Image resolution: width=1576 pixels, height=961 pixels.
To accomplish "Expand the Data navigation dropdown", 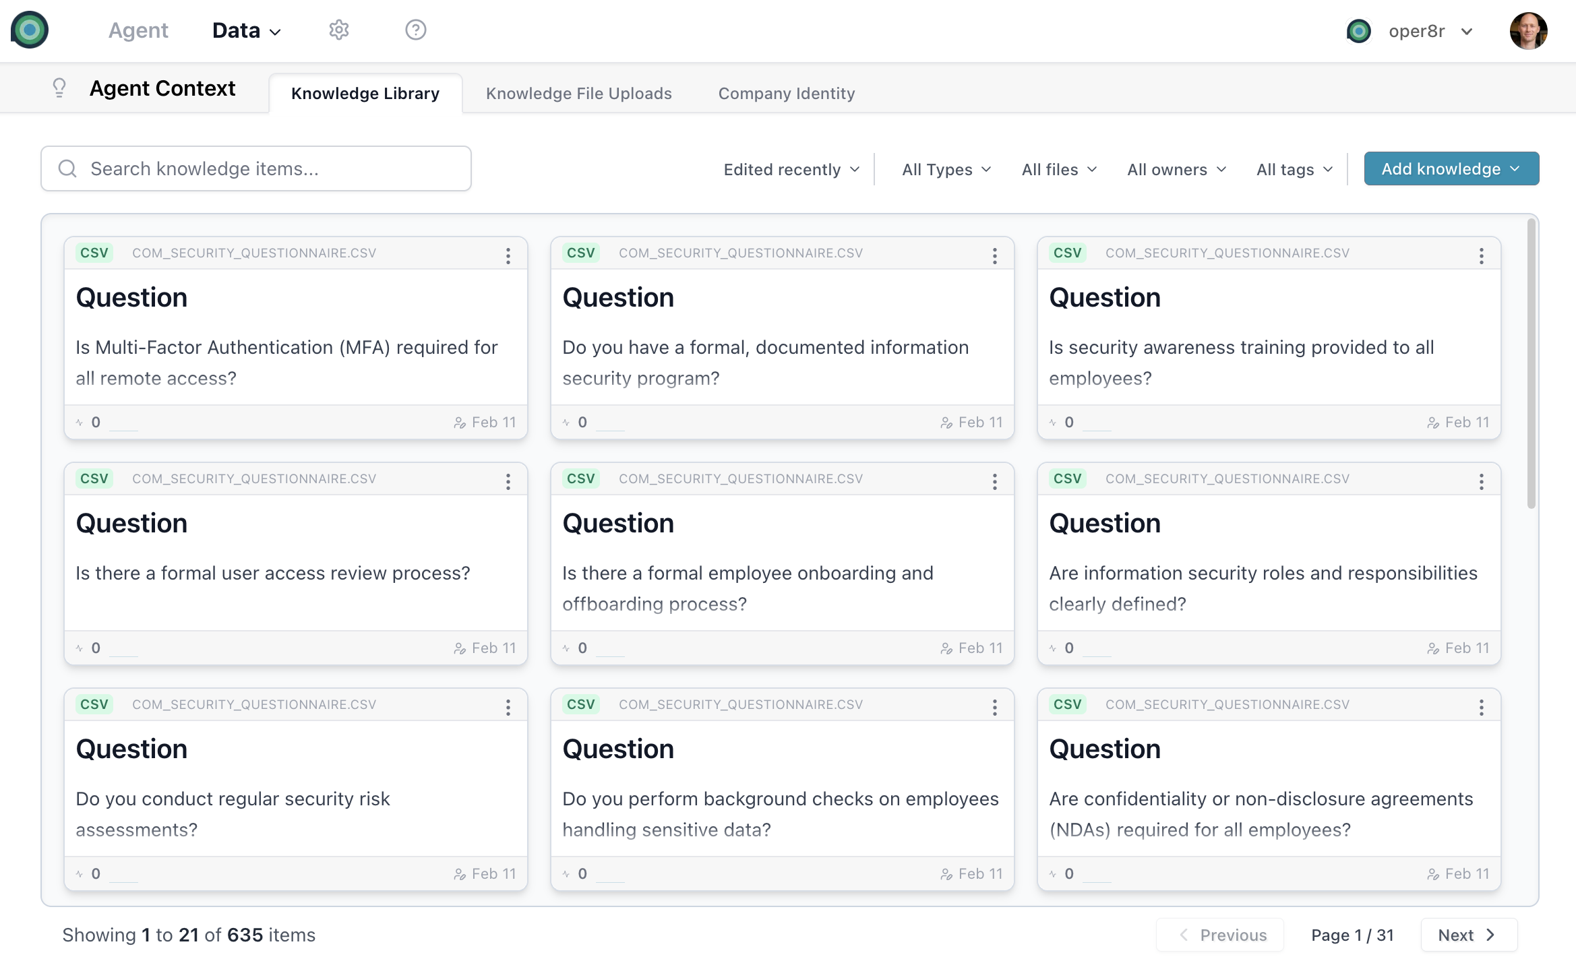I will coord(246,30).
